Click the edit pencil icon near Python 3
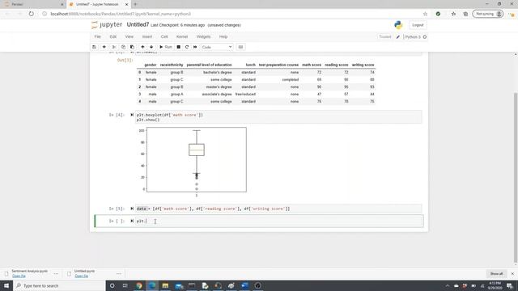This screenshot has width=518, height=291. pyautogui.click(x=398, y=37)
